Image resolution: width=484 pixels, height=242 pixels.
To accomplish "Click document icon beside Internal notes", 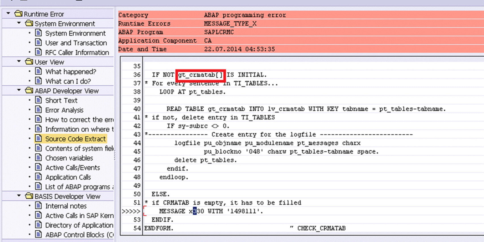I will [x=38, y=206].
